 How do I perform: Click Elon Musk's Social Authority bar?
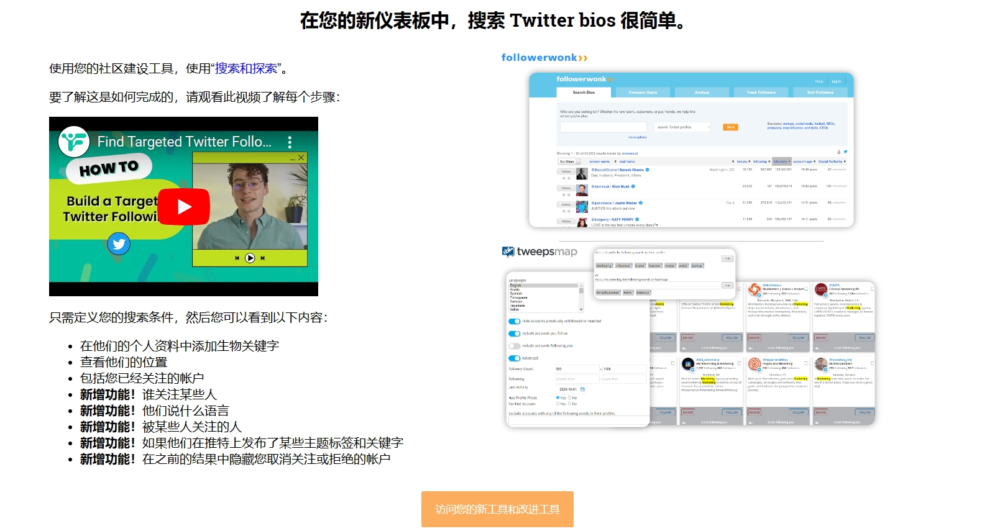(x=840, y=186)
